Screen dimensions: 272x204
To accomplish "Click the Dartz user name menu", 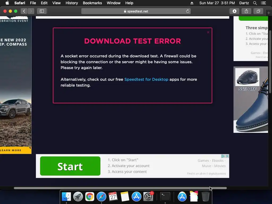I will 244,3.
